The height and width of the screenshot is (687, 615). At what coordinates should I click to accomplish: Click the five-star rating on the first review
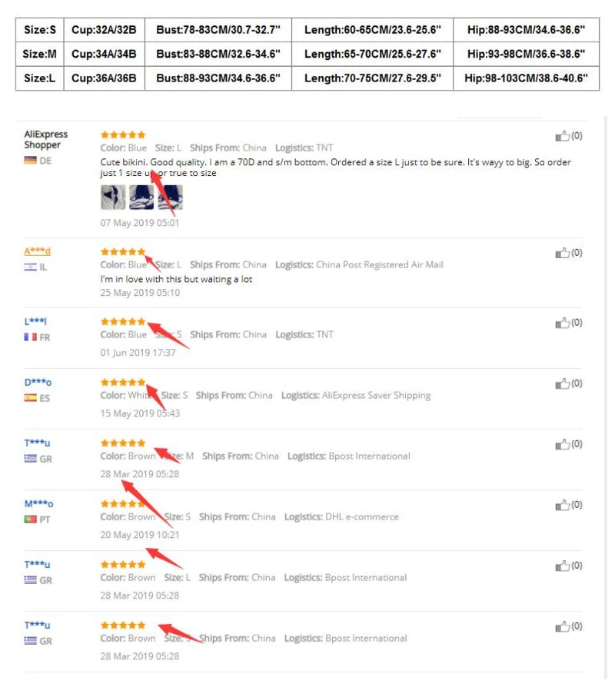pyautogui.click(x=123, y=134)
